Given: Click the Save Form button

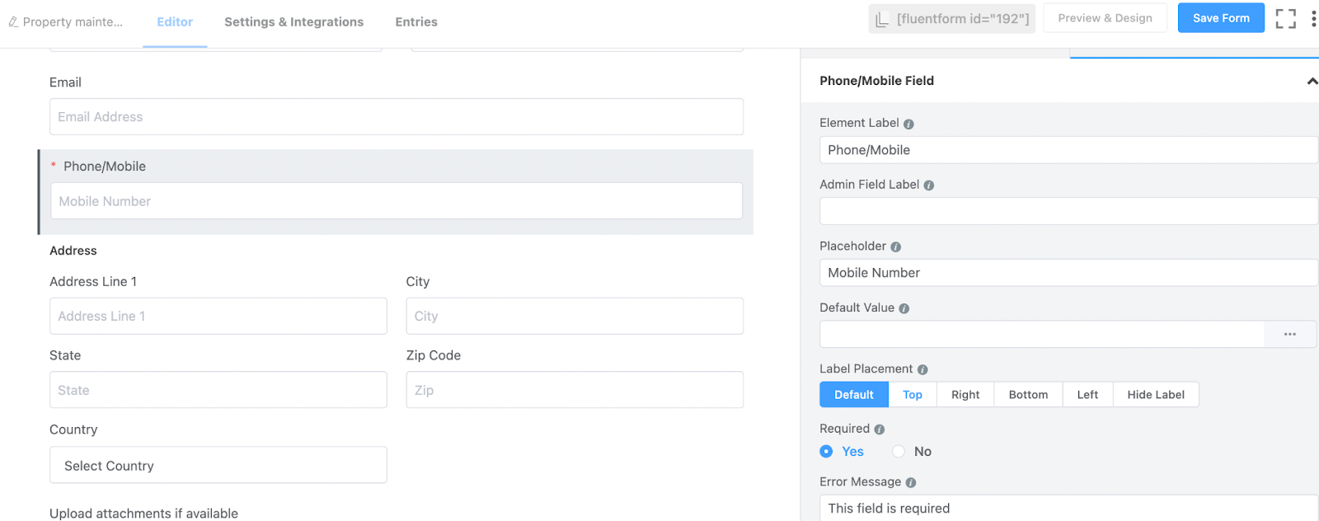Looking at the screenshot, I should click(x=1220, y=18).
